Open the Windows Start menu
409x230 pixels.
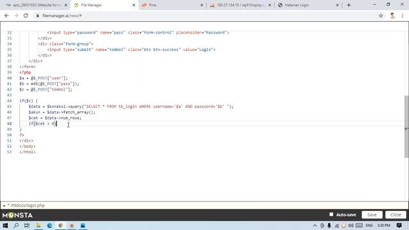coord(5,226)
